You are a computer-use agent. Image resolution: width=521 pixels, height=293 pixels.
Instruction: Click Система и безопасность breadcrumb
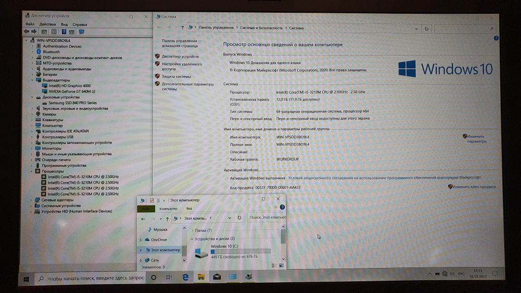[x=261, y=28]
